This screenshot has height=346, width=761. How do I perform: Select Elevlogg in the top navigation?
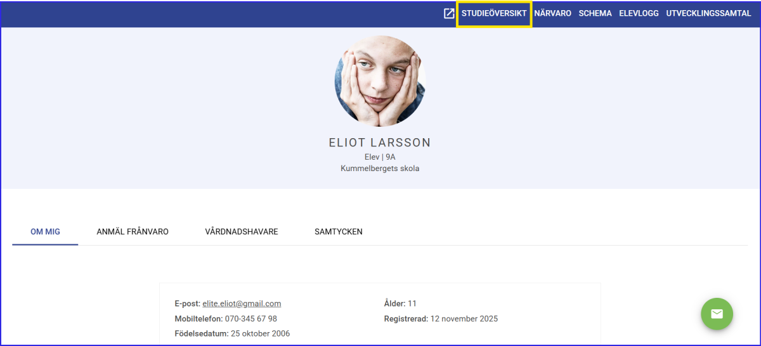coord(639,13)
